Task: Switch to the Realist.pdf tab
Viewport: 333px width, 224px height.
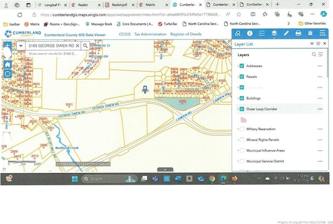Action: 120,5
